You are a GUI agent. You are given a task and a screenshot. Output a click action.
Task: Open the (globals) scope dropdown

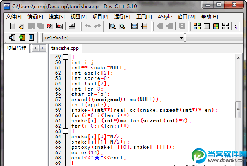point(113,38)
